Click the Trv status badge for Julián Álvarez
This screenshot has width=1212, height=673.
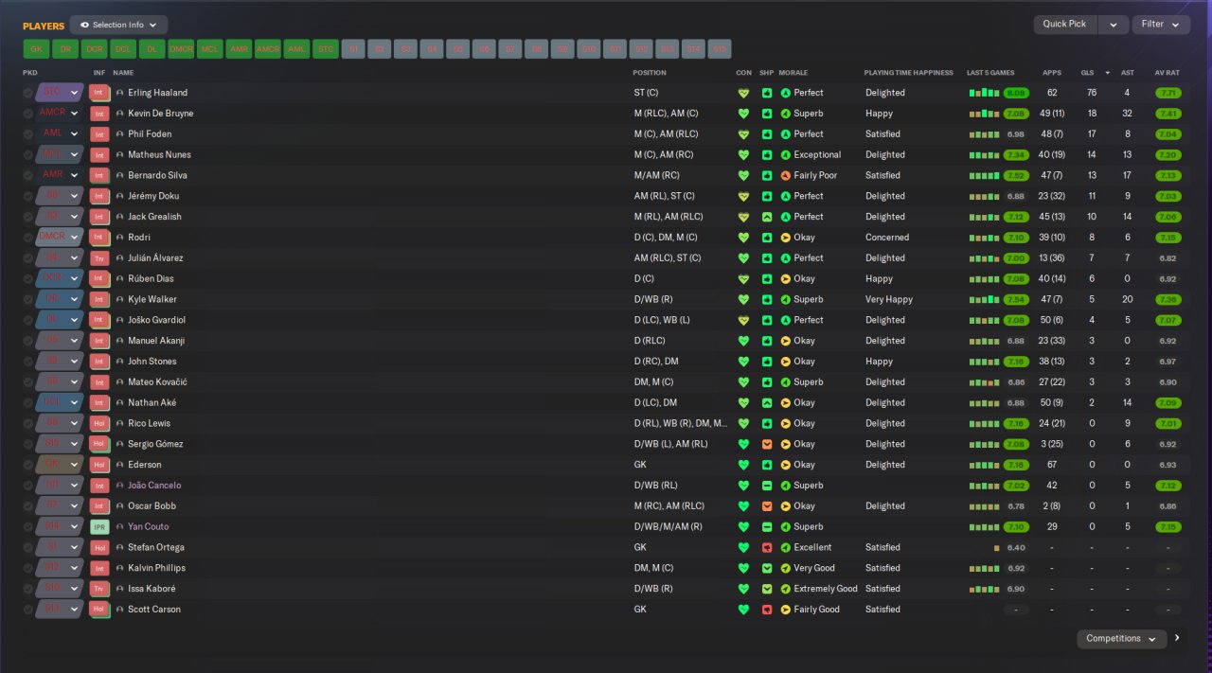point(99,258)
